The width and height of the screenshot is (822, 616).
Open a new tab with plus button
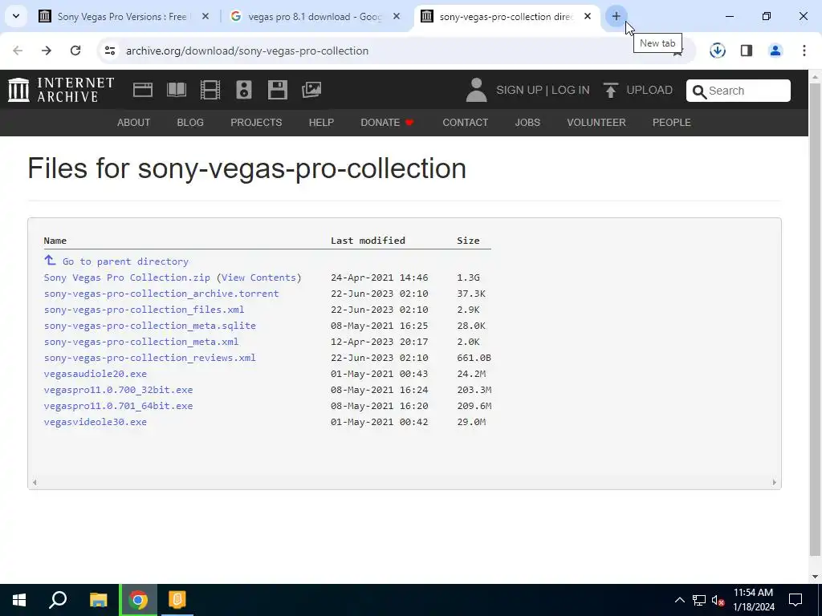[x=616, y=16]
